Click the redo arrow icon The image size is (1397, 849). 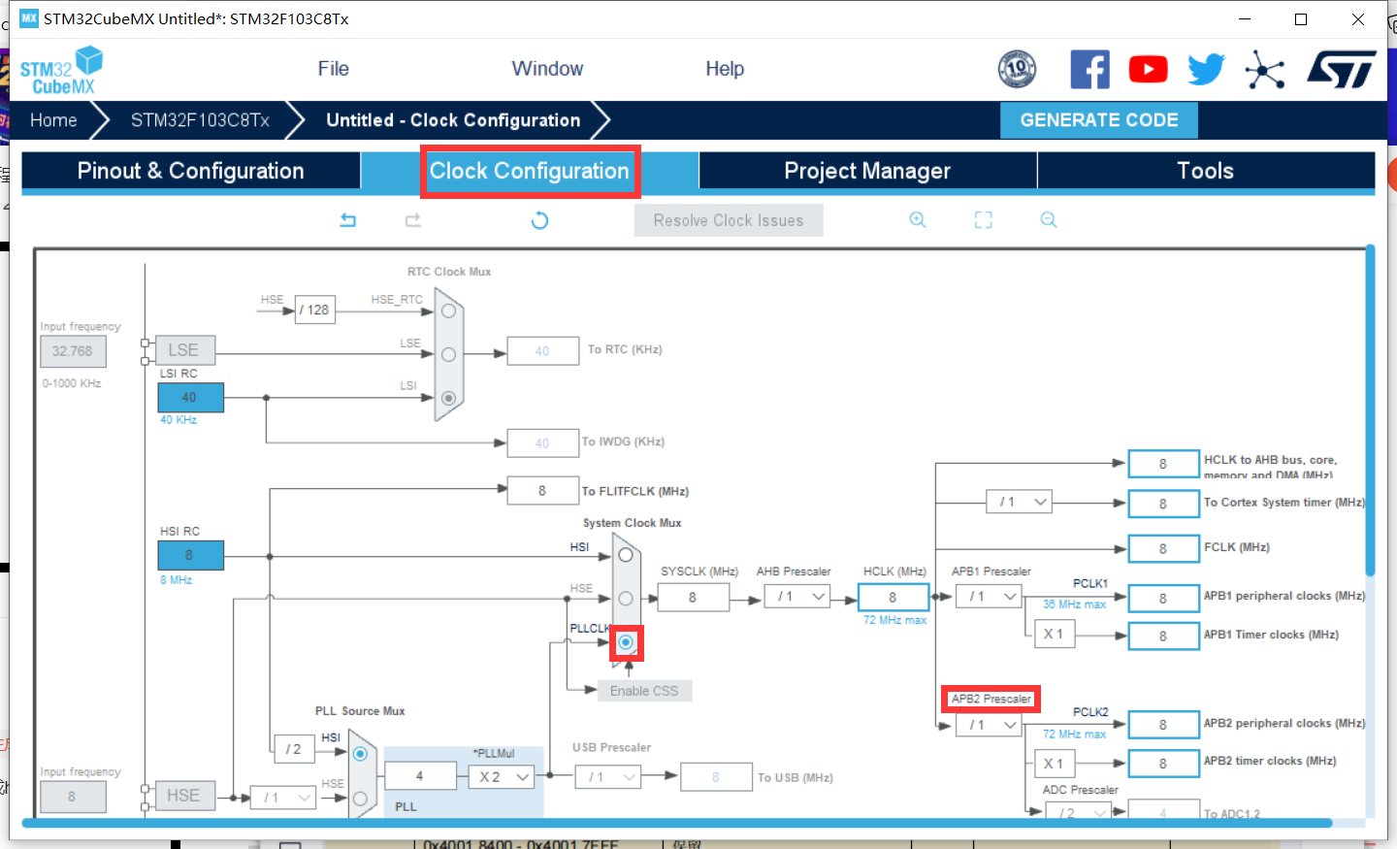pos(413,220)
